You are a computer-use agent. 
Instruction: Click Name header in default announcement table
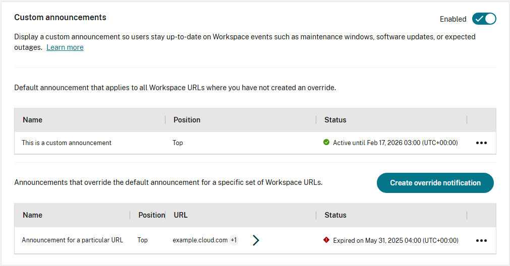tap(33, 120)
